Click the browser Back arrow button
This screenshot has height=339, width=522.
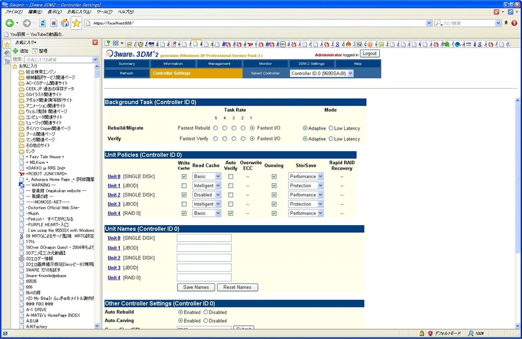click(10, 23)
